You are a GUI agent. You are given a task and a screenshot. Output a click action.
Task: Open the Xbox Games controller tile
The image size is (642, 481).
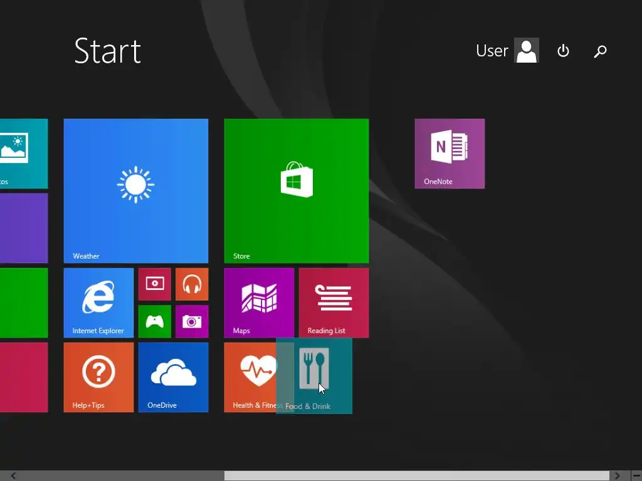155,321
